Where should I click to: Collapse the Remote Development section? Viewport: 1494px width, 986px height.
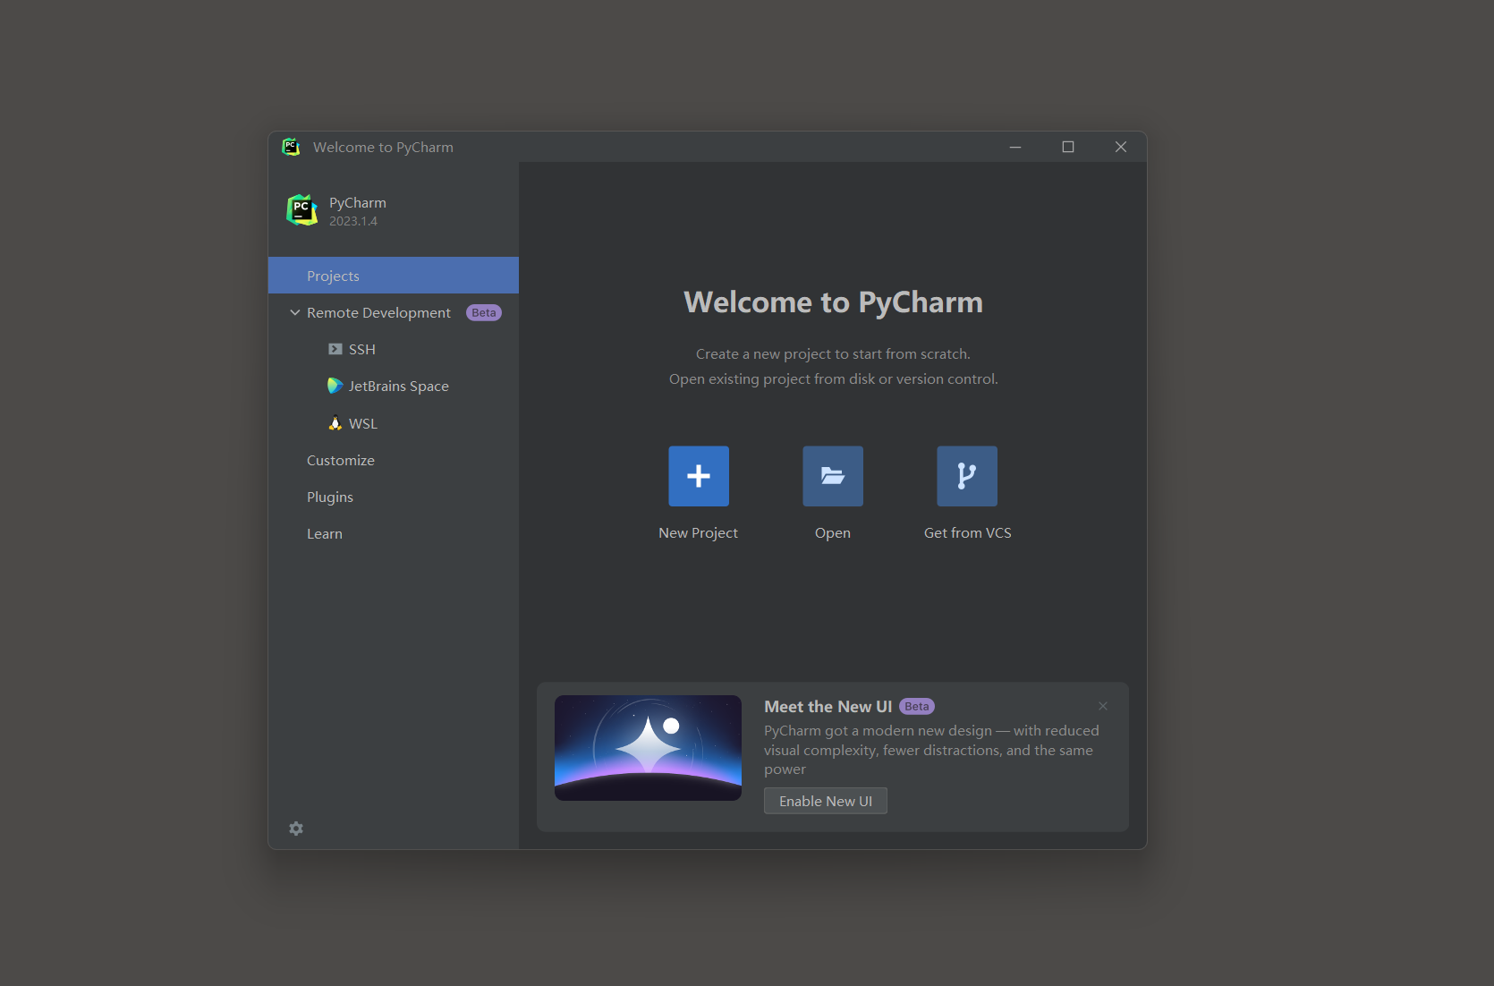tap(294, 312)
